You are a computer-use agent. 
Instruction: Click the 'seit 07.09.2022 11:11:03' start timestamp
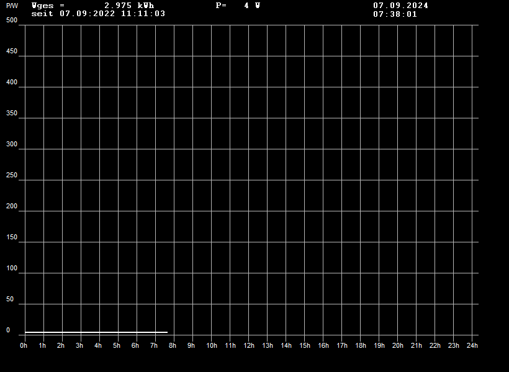[x=98, y=14]
